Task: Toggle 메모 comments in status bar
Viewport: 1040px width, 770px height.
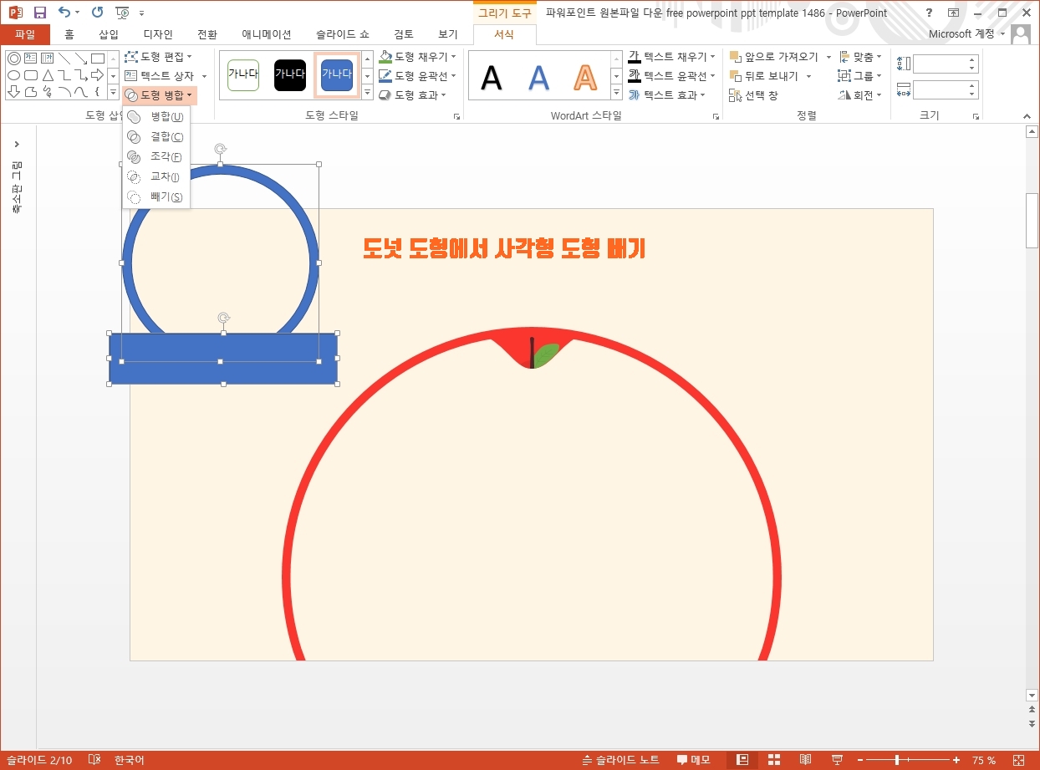Action: (694, 760)
